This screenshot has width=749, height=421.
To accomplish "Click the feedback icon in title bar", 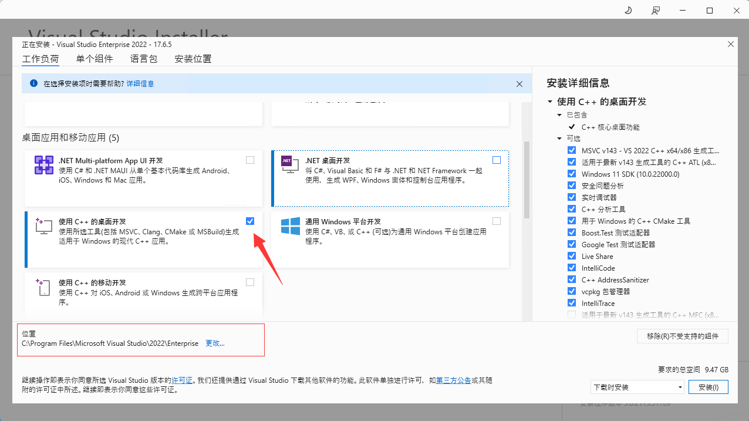I will tap(656, 11).
